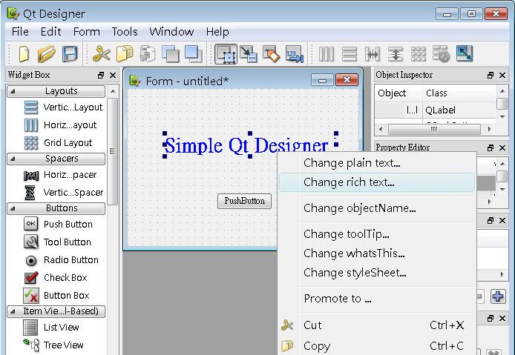The height and width of the screenshot is (355, 515).
Task: Select the Edit Signals/Slots mode icon
Action: [x=249, y=54]
